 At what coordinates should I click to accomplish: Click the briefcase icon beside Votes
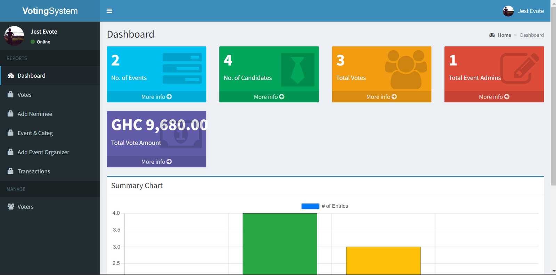11,95
